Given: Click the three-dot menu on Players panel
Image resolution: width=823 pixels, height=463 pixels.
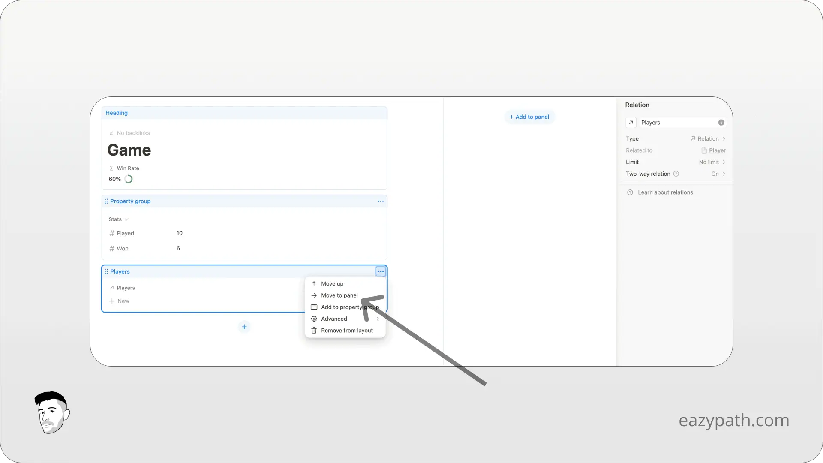Looking at the screenshot, I should click(x=380, y=271).
